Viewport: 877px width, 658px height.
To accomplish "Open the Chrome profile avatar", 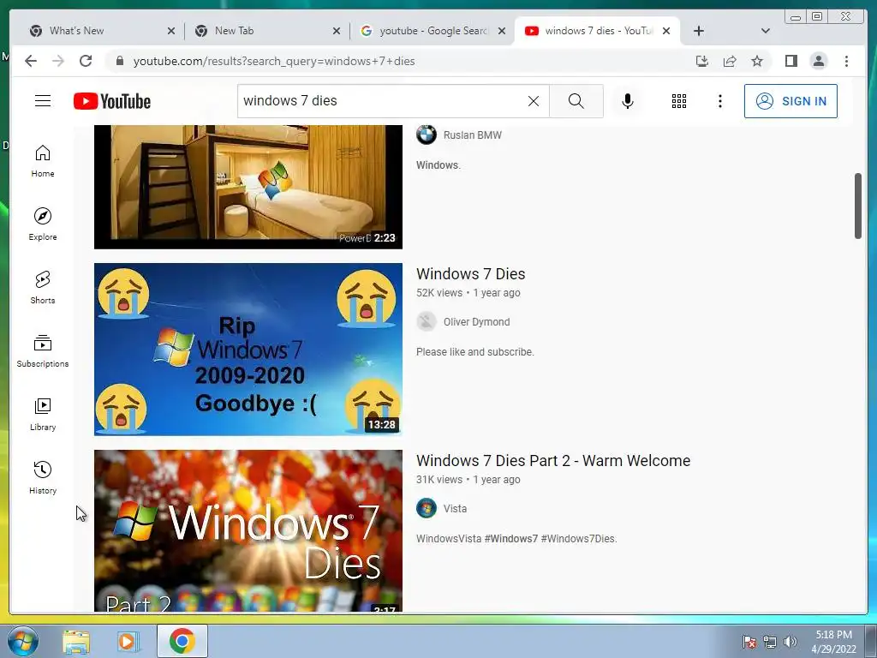I will [x=818, y=61].
